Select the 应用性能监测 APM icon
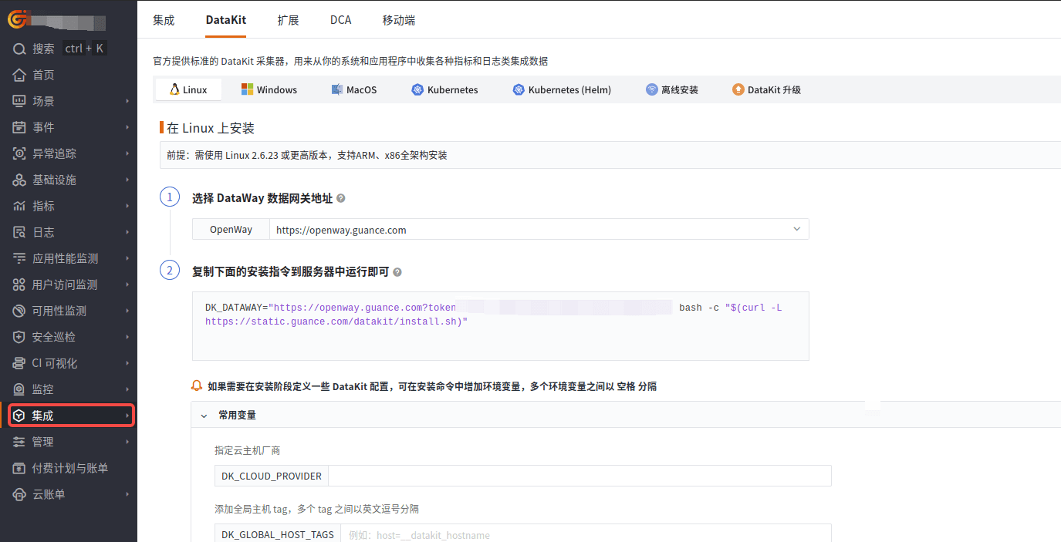The image size is (1061, 542). coord(19,258)
